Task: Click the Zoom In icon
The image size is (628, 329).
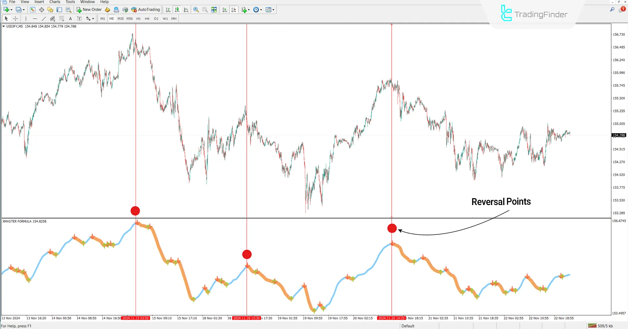Action: click(x=196, y=9)
